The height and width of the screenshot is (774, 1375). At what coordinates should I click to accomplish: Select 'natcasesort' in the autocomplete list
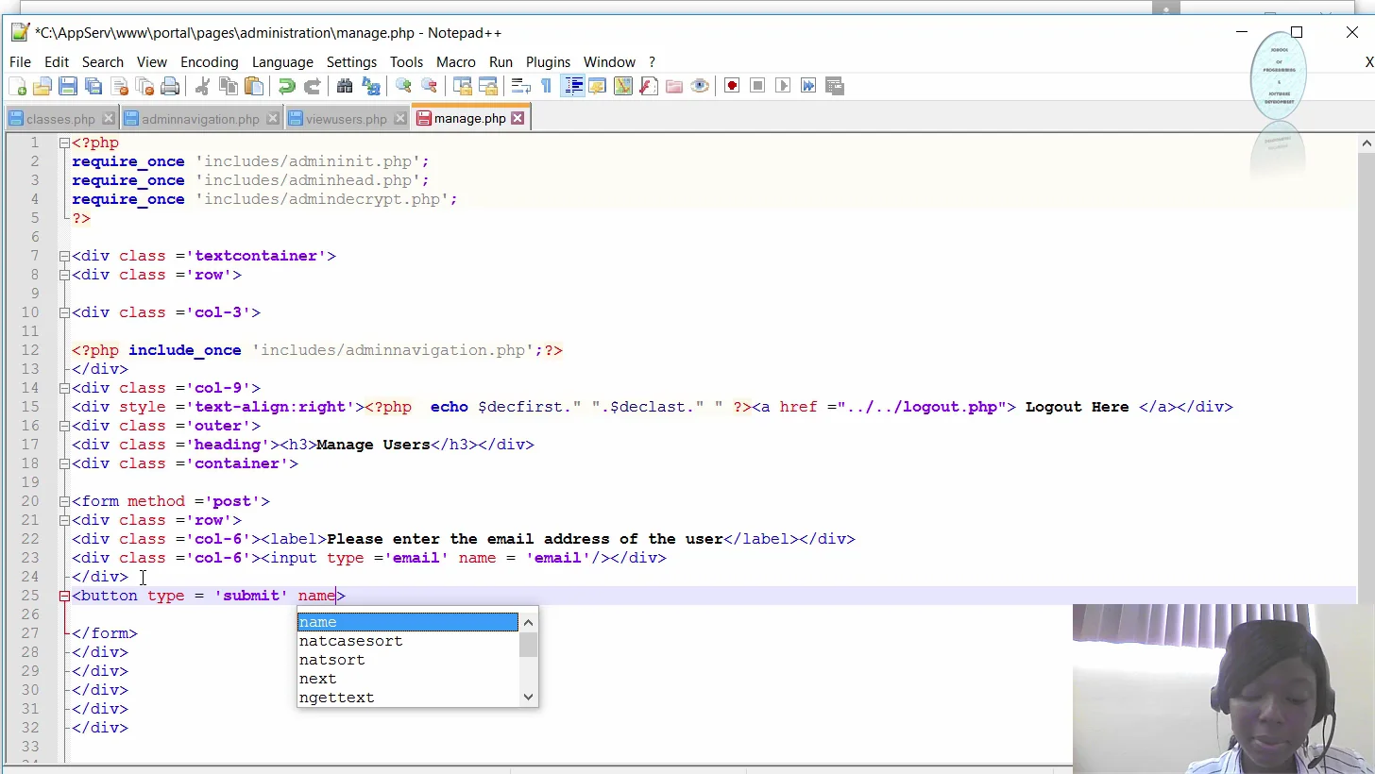click(350, 641)
